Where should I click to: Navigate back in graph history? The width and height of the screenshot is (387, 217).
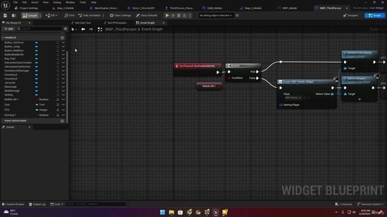(x=83, y=30)
